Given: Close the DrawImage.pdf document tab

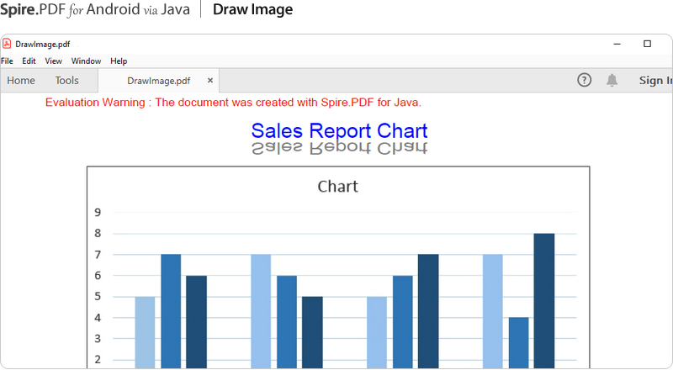Looking at the screenshot, I should point(210,81).
